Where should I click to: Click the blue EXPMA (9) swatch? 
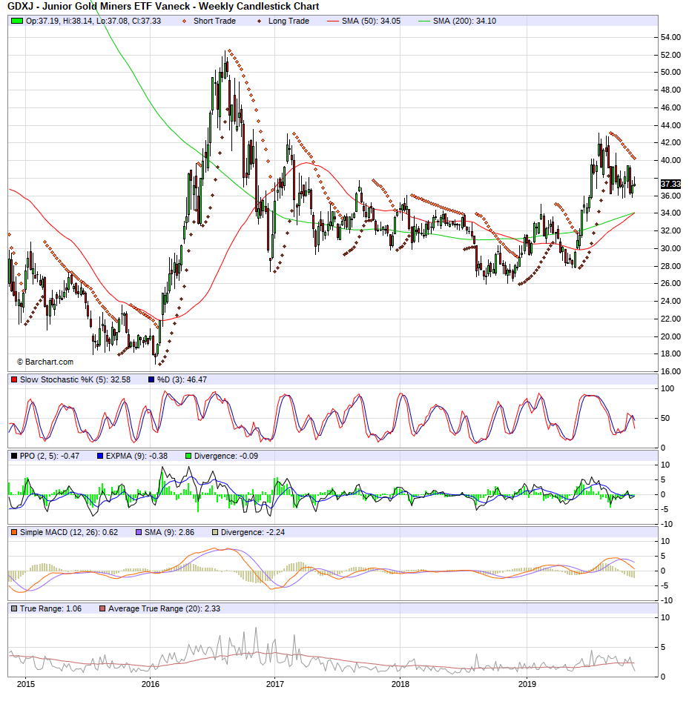pos(100,456)
